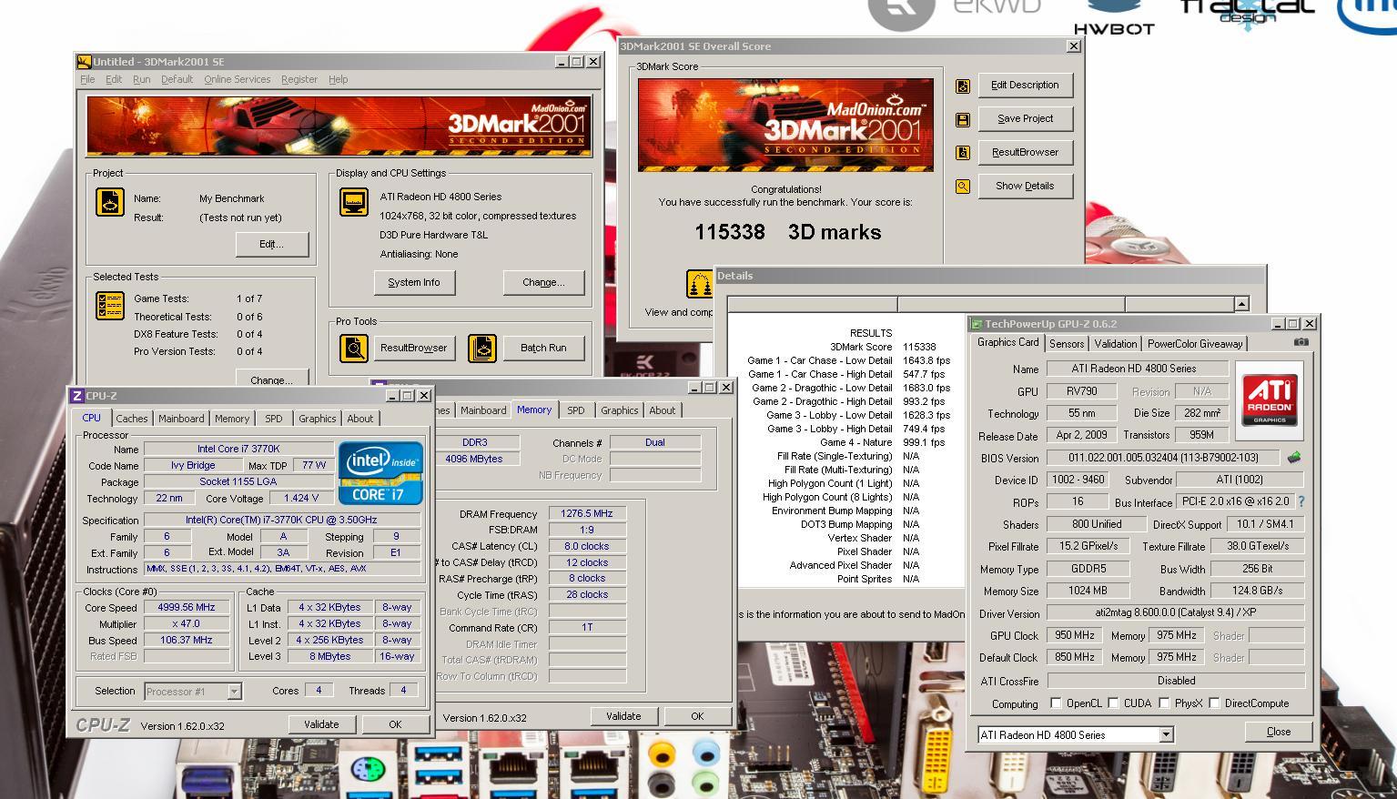Click the GPU Clock 950 MHz field
Image resolution: width=1397 pixels, height=799 pixels.
point(1074,635)
